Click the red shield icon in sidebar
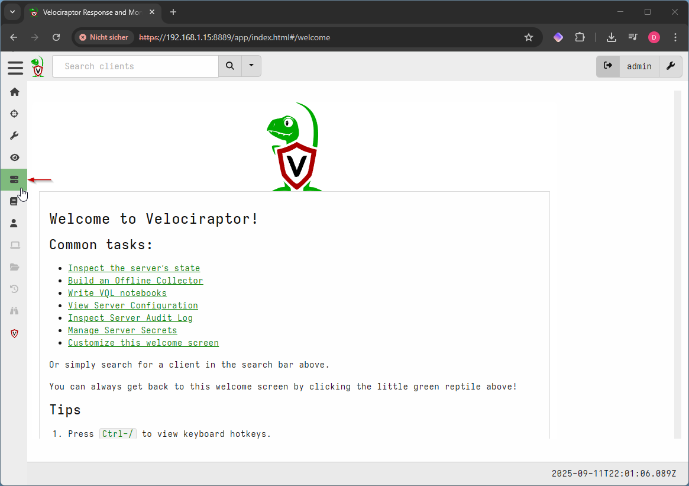This screenshot has height=486, width=689. click(15, 333)
